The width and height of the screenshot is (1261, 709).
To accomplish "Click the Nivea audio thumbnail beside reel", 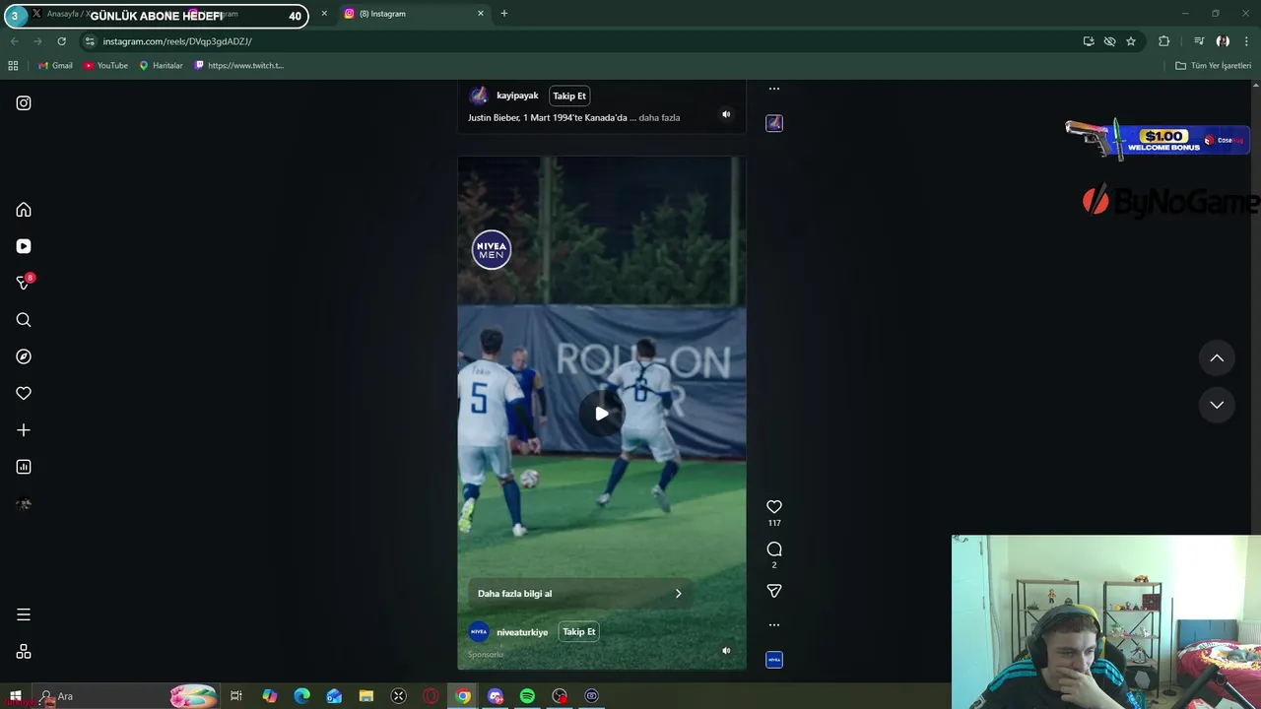I will click(774, 660).
